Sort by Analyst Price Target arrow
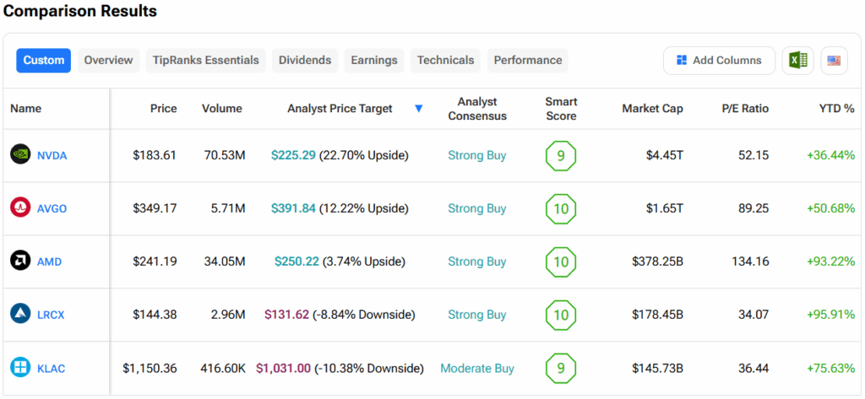 coord(419,109)
